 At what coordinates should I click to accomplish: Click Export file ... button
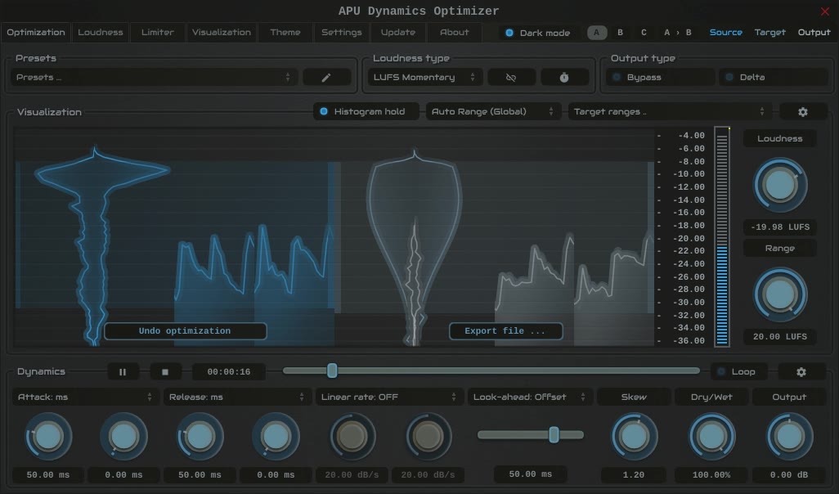tap(505, 331)
